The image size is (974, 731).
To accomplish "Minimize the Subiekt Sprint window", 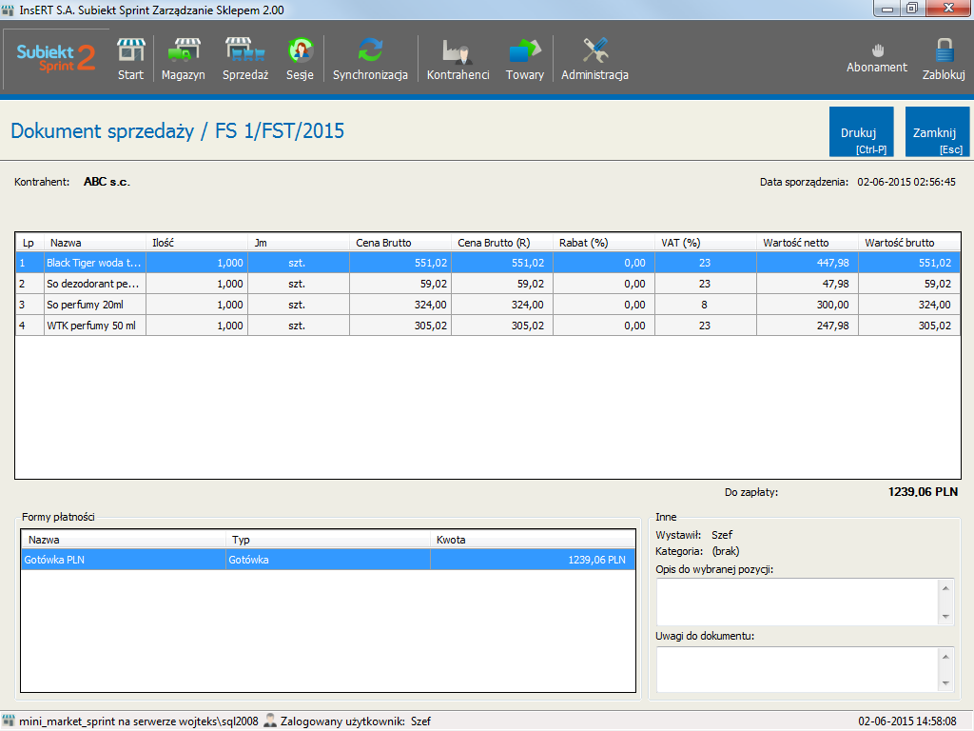I will coord(887,9).
